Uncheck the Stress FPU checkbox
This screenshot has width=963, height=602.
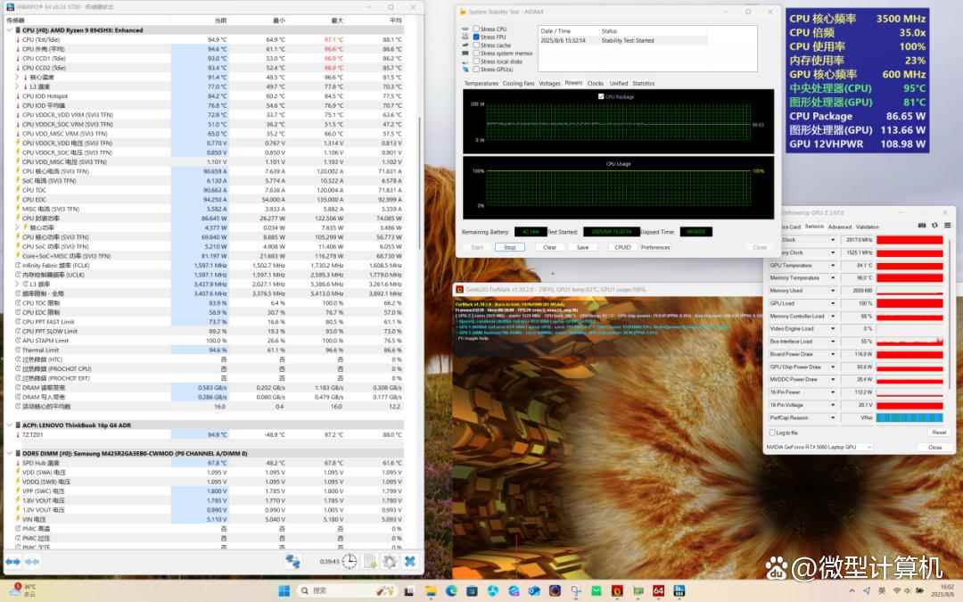click(x=477, y=37)
